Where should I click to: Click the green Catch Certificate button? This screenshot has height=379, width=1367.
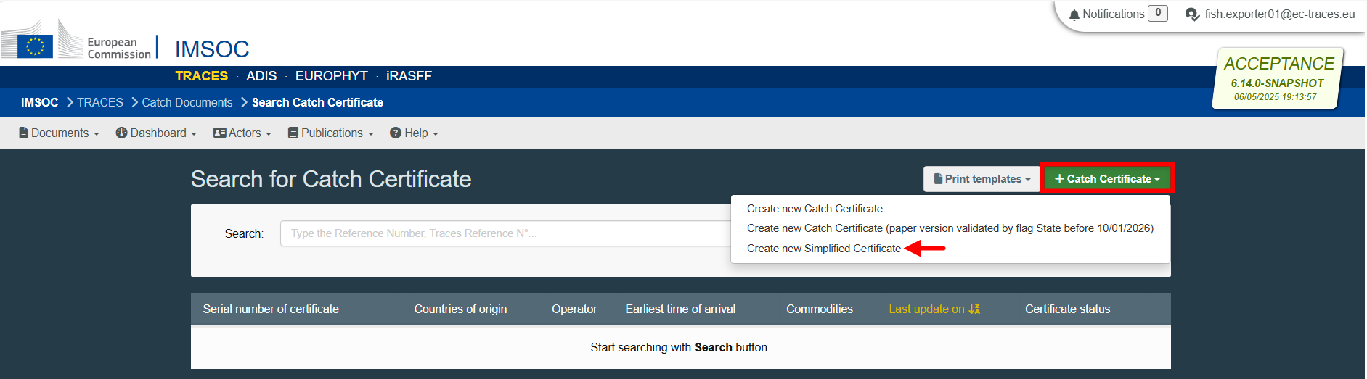click(1107, 179)
